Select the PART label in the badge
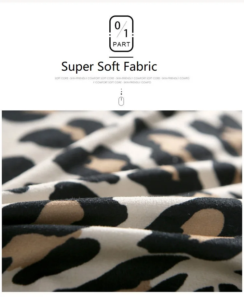The height and width of the screenshot is (300, 244). [x=121, y=44]
